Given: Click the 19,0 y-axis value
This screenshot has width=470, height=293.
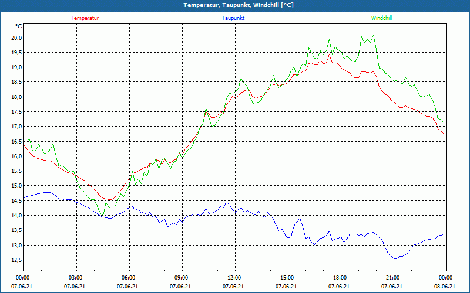Looking at the screenshot, I should click(17, 67).
